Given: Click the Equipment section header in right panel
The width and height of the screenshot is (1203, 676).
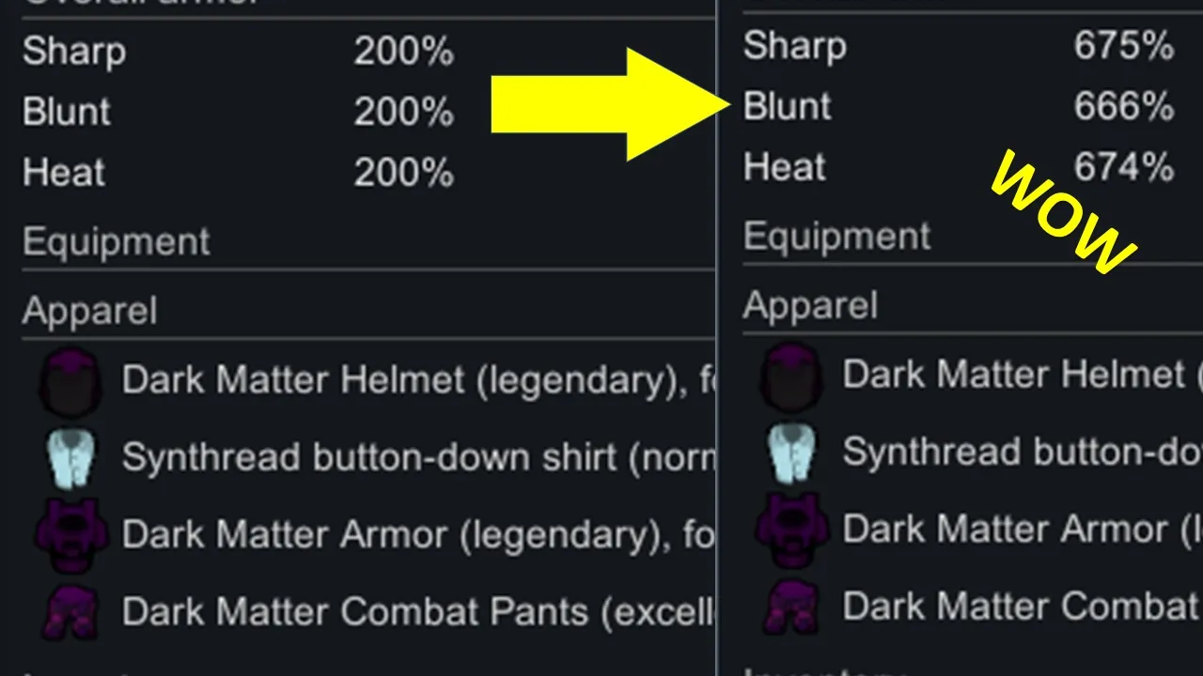Looking at the screenshot, I should click(837, 237).
